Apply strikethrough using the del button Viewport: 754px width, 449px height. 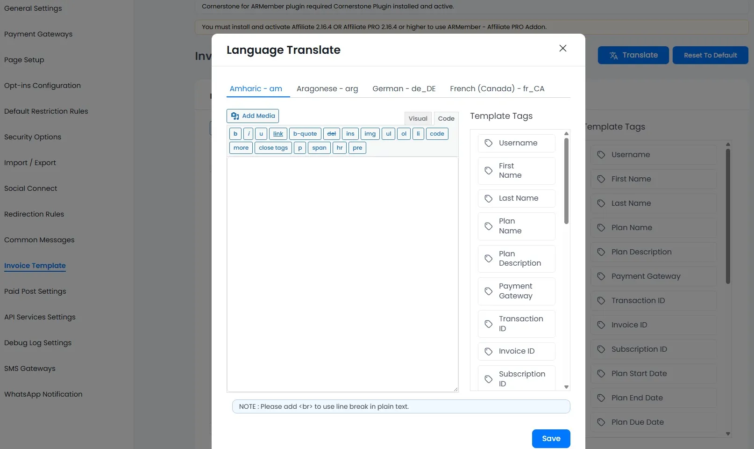(332, 133)
